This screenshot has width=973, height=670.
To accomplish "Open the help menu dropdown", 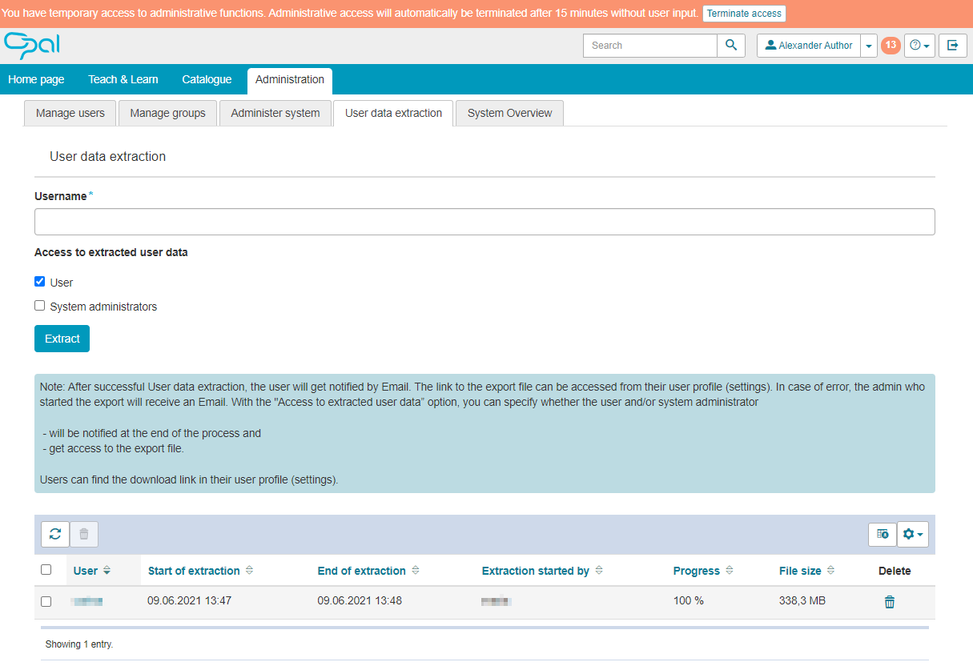I will (919, 46).
